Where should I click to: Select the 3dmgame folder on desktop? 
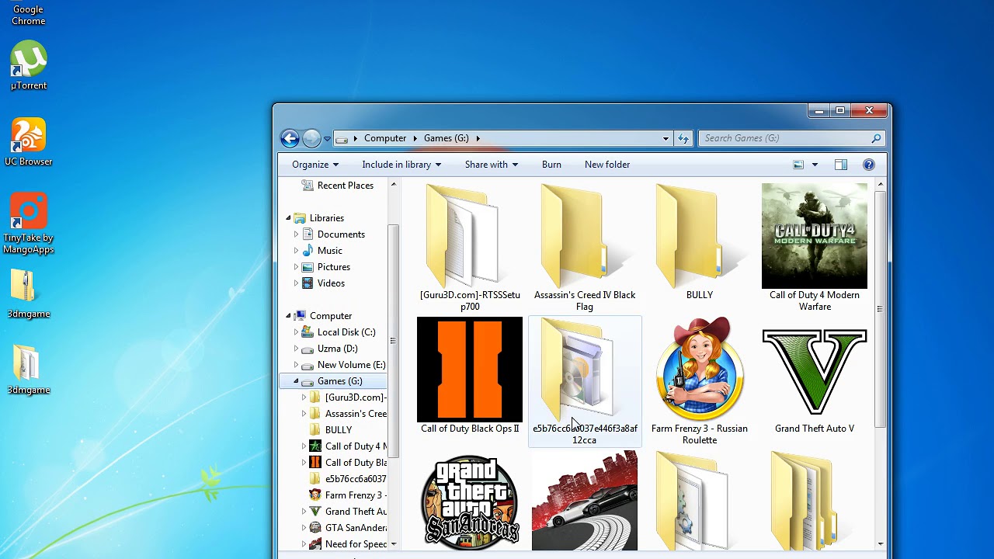click(28, 370)
